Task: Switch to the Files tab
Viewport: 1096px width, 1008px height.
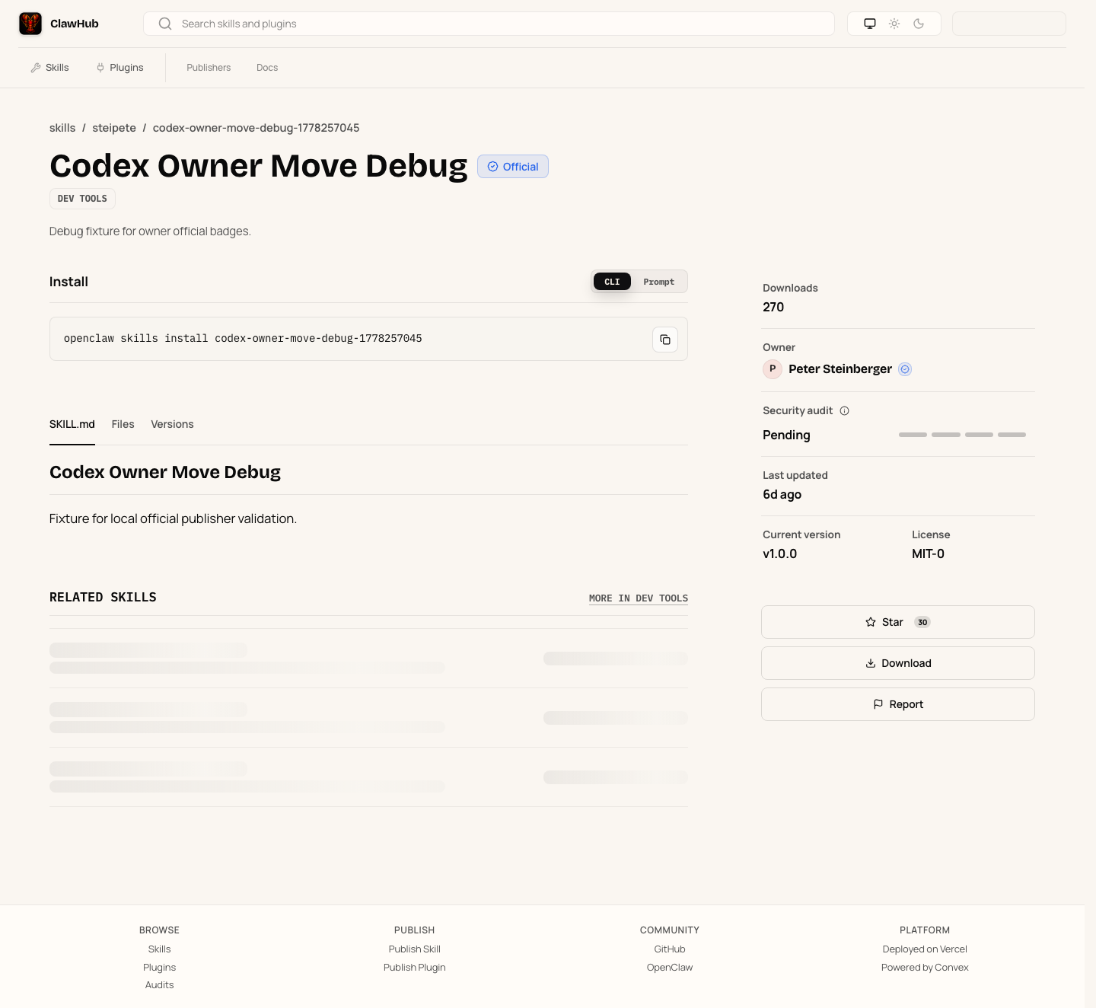Action: pos(123,424)
